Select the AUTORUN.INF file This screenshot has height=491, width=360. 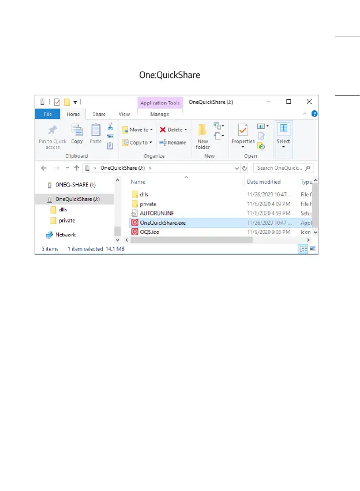click(x=220, y=213)
